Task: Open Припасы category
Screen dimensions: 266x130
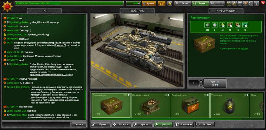Action: 163,125
